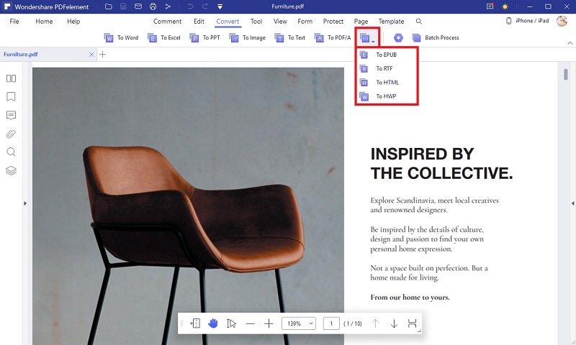
Task: Choose To HWP from the dropdown
Action: tap(387, 96)
